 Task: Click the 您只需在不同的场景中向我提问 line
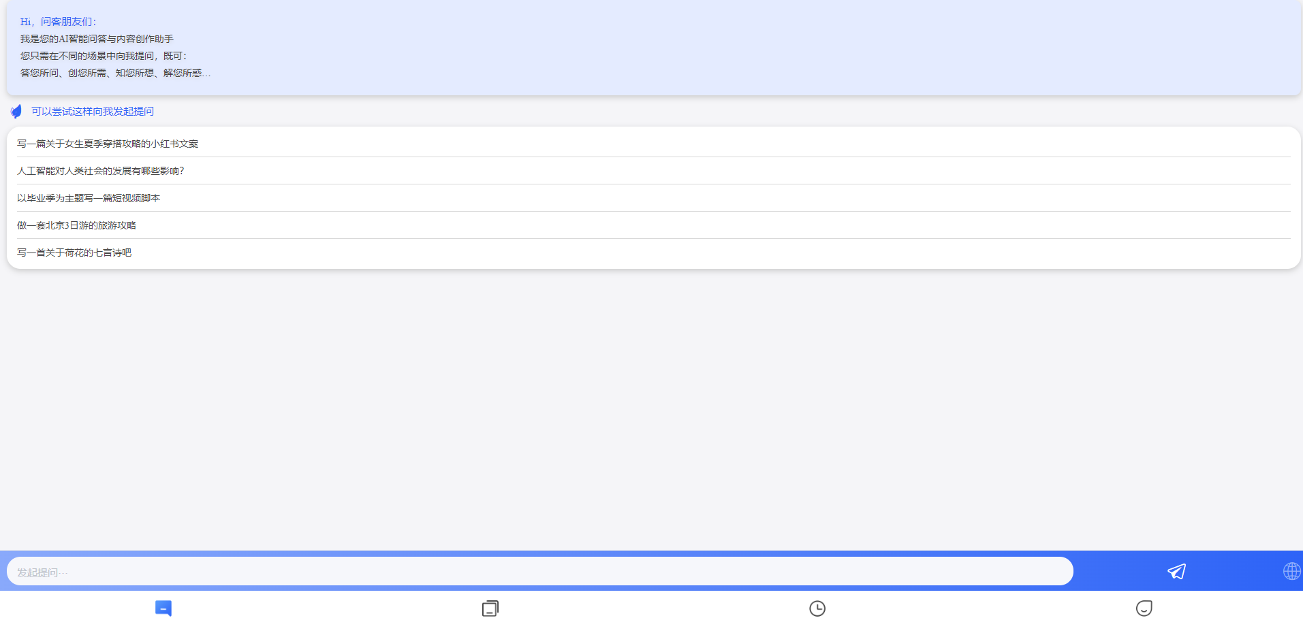(x=104, y=56)
